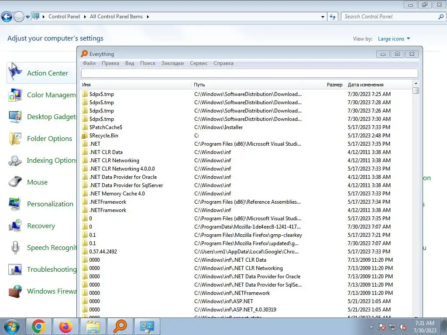
Task: Select $Recycle.Bin entry name
Action: (x=104, y=136)
